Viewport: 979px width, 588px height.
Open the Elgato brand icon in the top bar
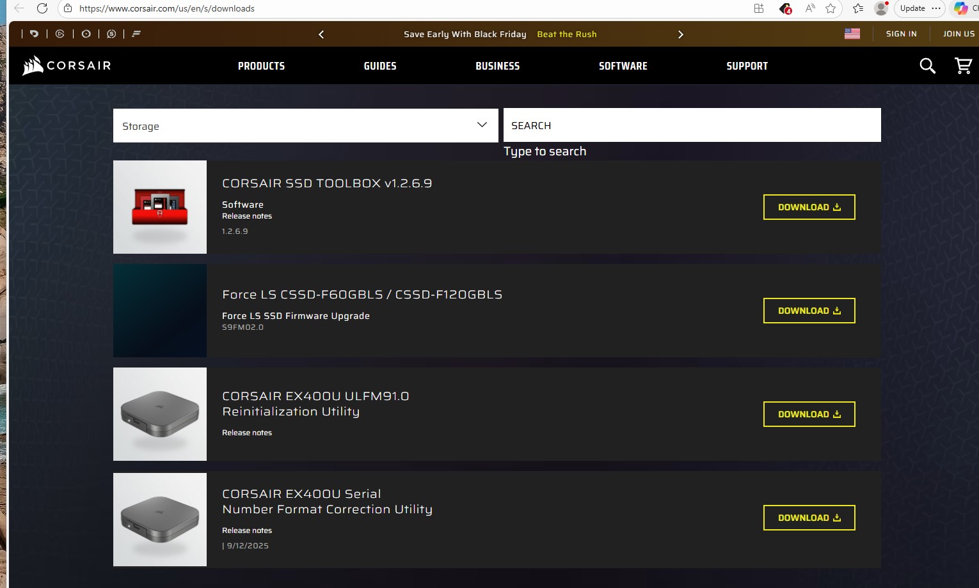(x=60, y=34)
